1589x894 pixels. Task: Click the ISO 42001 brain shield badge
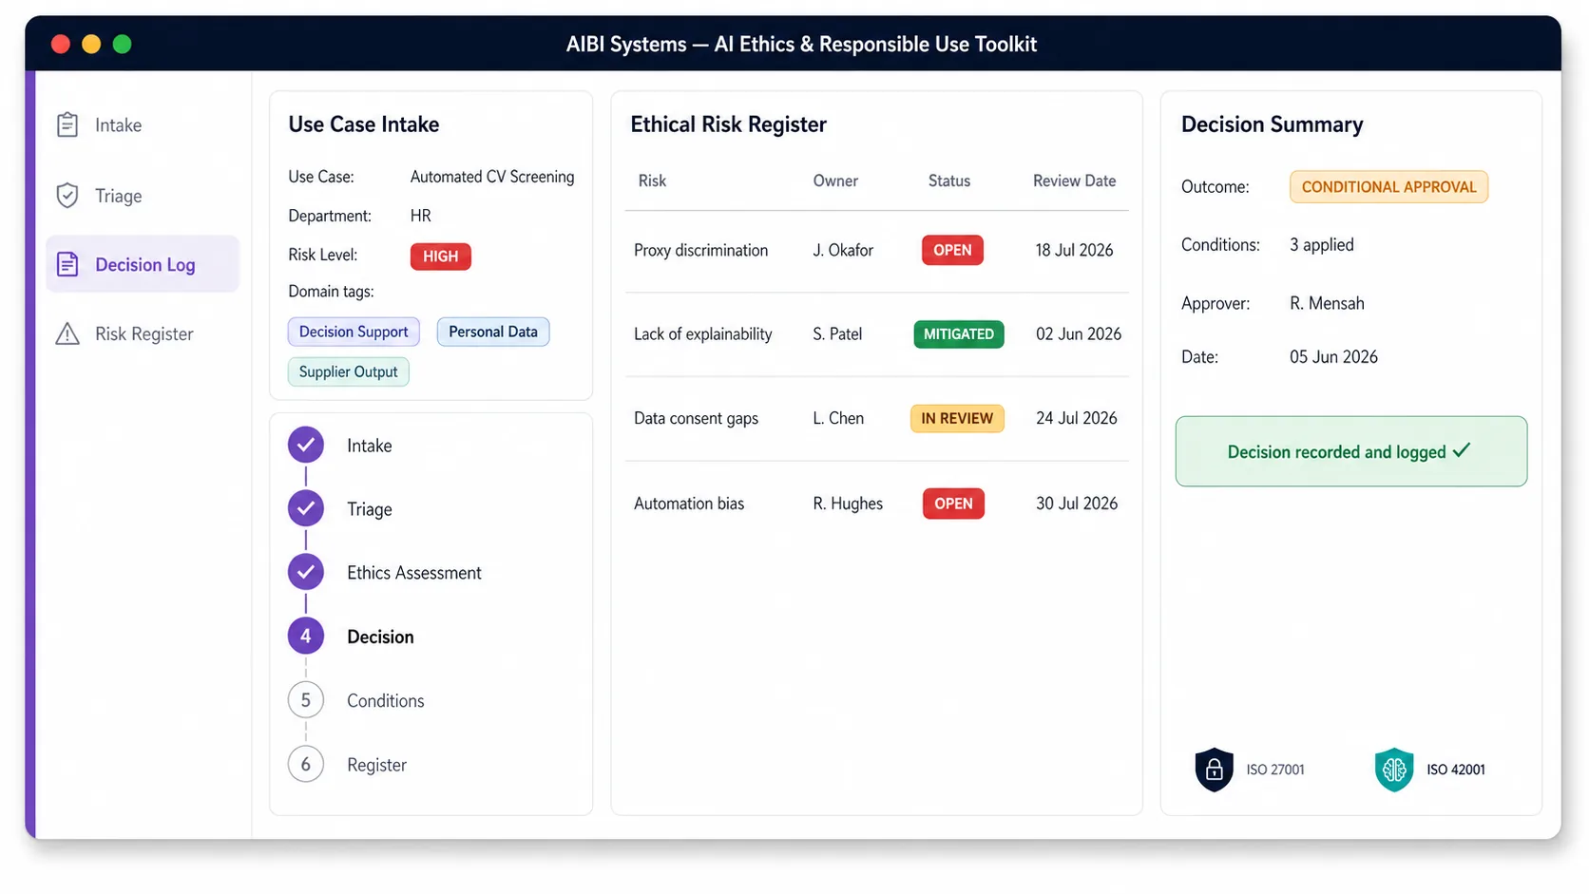pyautogui.click(x=1394, y=770)
